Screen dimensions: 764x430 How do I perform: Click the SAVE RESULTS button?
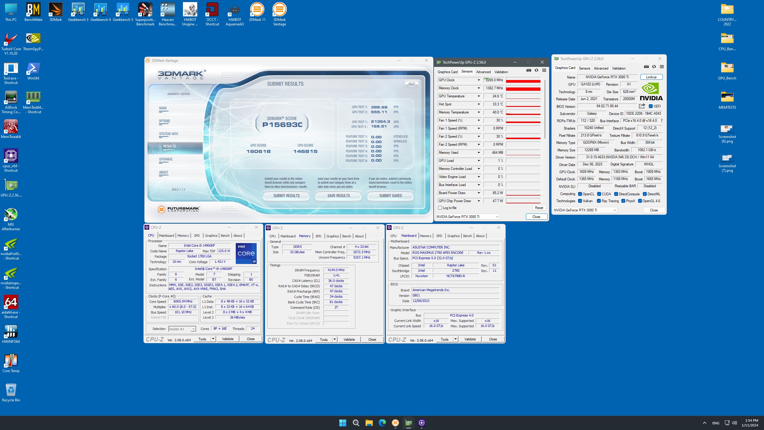point(338,196)
